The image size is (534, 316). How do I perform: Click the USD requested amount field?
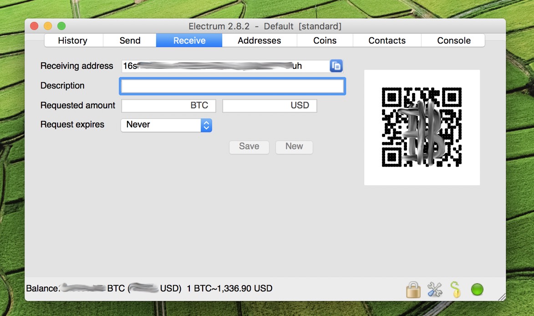click(x=270, y=105)
